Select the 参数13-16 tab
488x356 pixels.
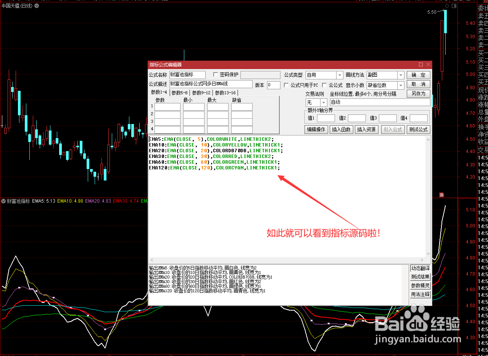coord(225,93)
